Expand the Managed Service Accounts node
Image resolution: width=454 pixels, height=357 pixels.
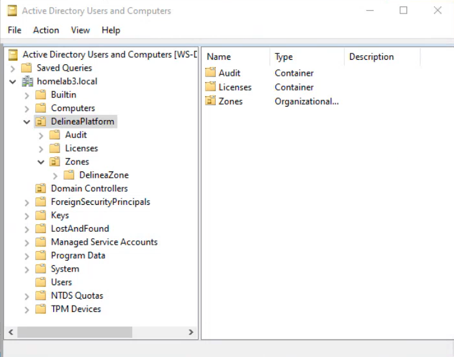(27, 242)
